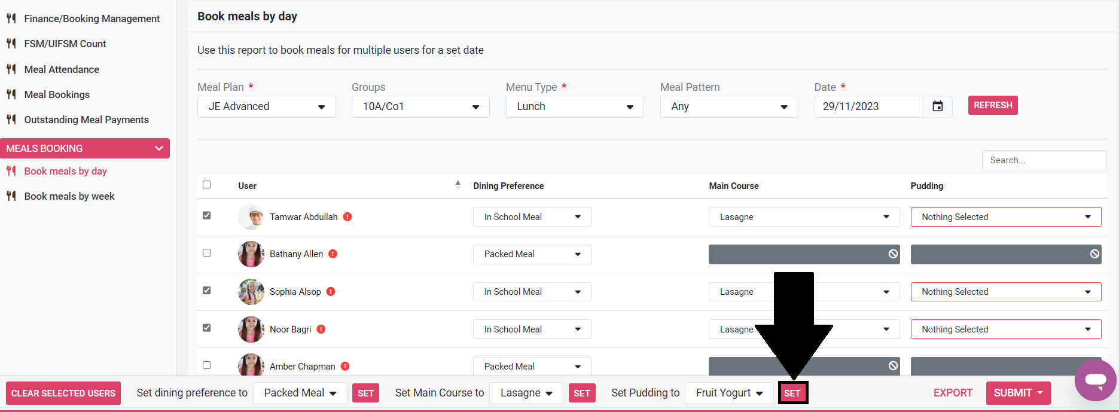The image size is (1119, 412).
Task: Open the Meal Plan dropdown showing JE Advanced
Action: [266, 107]
